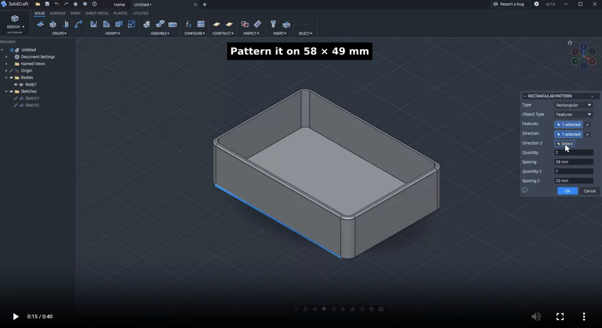Confirm pattern with the OK button

click(x=567, y=191)
